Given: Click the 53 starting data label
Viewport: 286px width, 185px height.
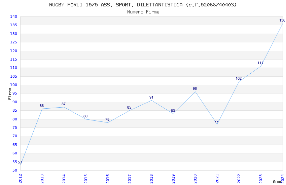Looking at the screenshot, I should (20, 162).
